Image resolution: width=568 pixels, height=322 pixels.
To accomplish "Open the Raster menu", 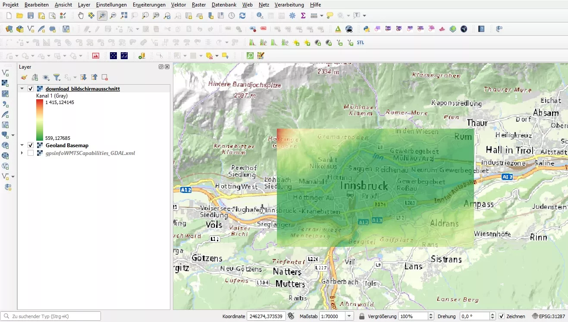I will pyautogui.click(x=198, y=5).
